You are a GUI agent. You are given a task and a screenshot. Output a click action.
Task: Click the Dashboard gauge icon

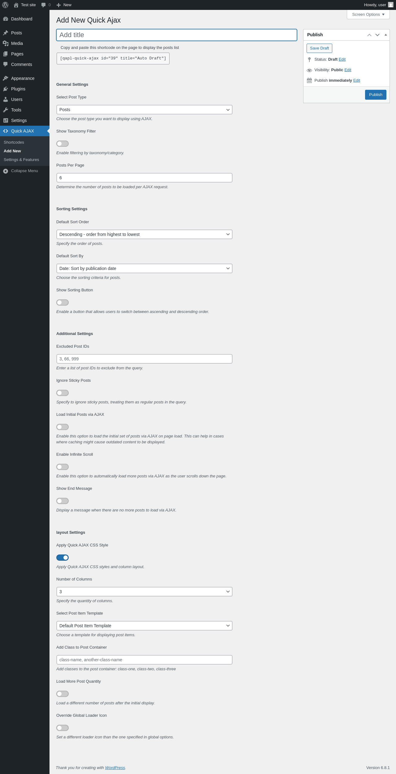click(6, 19)
